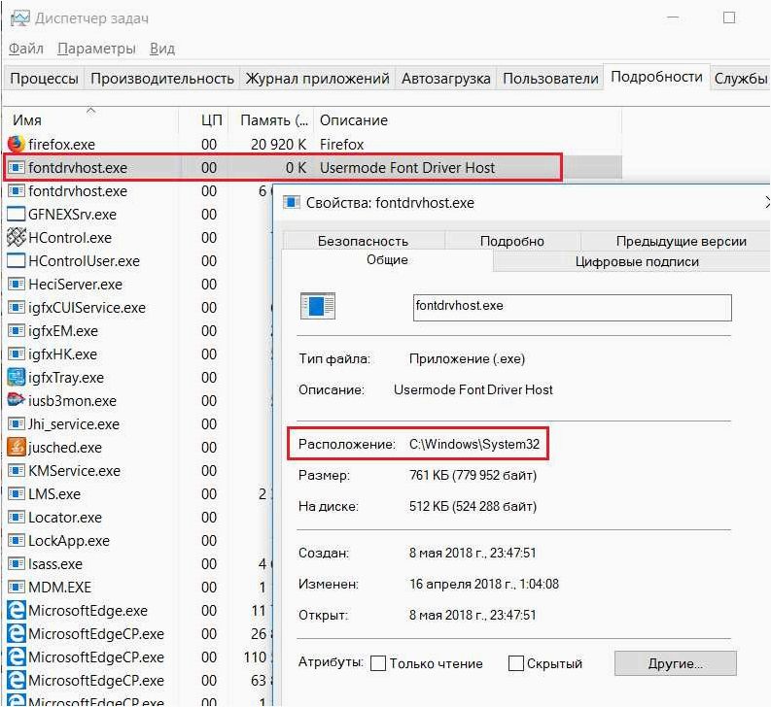Viewport: 771px width, 707px height.
Task: Click the igfxTray.exe process icon
Action: click(16, 378)
